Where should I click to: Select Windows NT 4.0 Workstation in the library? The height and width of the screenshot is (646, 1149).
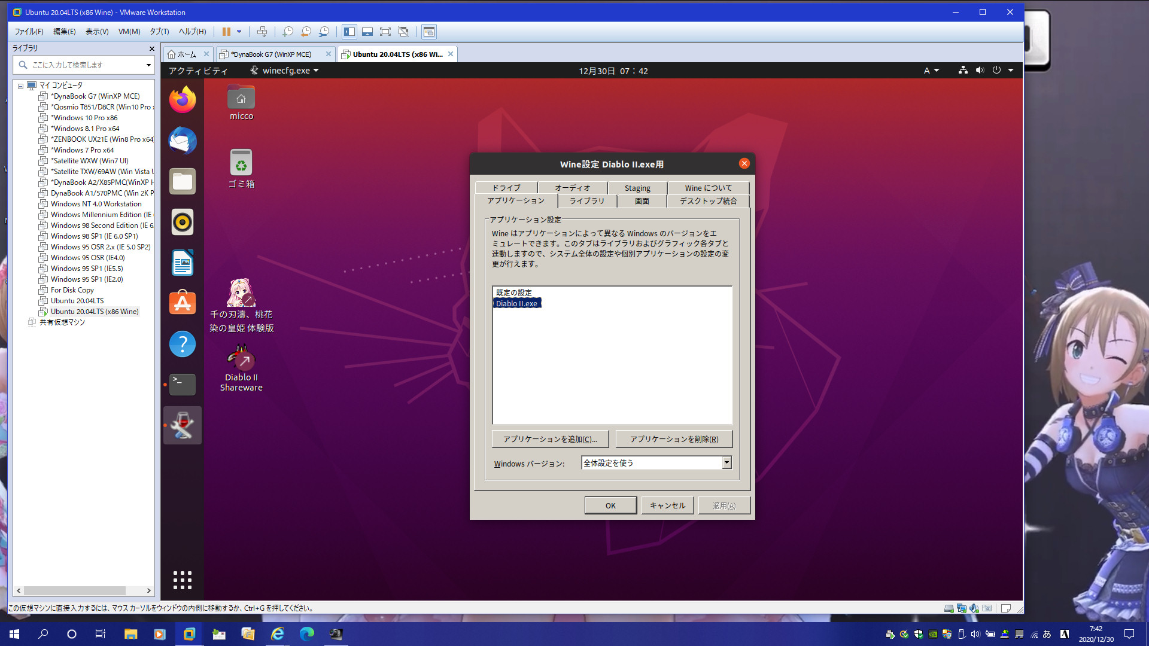click(96, 204)
